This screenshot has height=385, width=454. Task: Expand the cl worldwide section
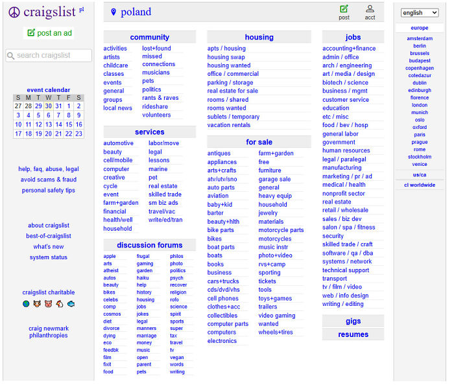(x=420, y=185)
